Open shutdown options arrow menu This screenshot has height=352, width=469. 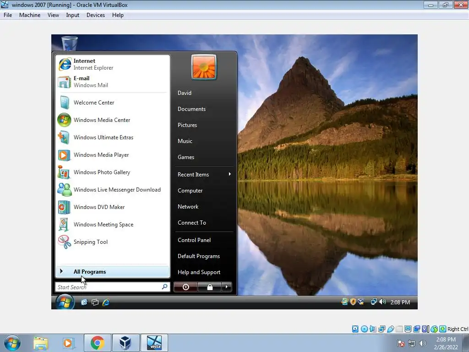(226, 287)
